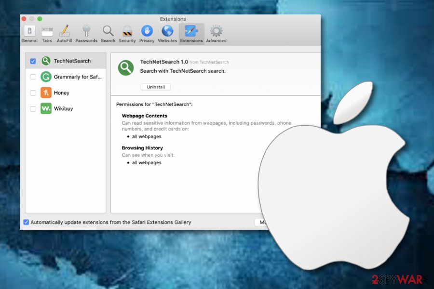Open the Advanced preferences pane
This screenshot has height=289, width=434.
click(216, 34)
